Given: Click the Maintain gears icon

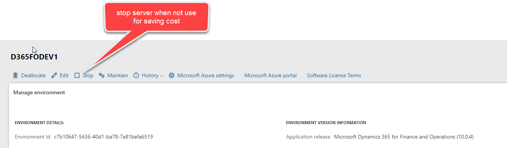Looking at the screenshot, I should click(101, 75).
